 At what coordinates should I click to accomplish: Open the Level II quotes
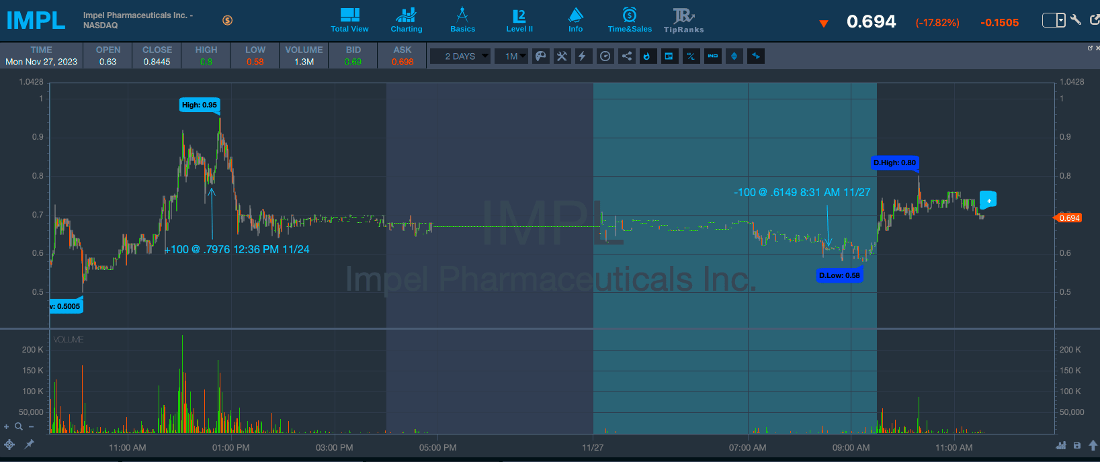(519, 20)
